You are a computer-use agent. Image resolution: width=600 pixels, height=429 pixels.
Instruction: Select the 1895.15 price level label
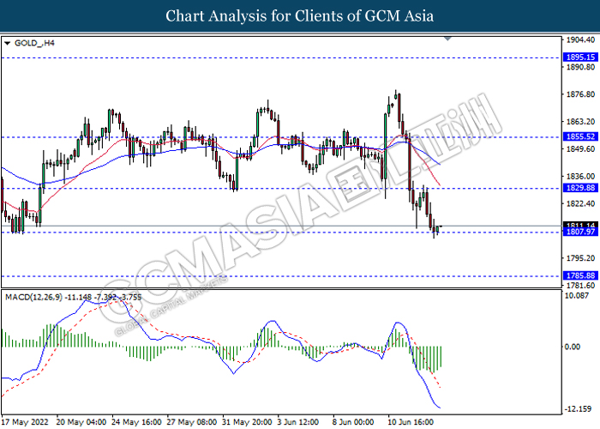580,57
